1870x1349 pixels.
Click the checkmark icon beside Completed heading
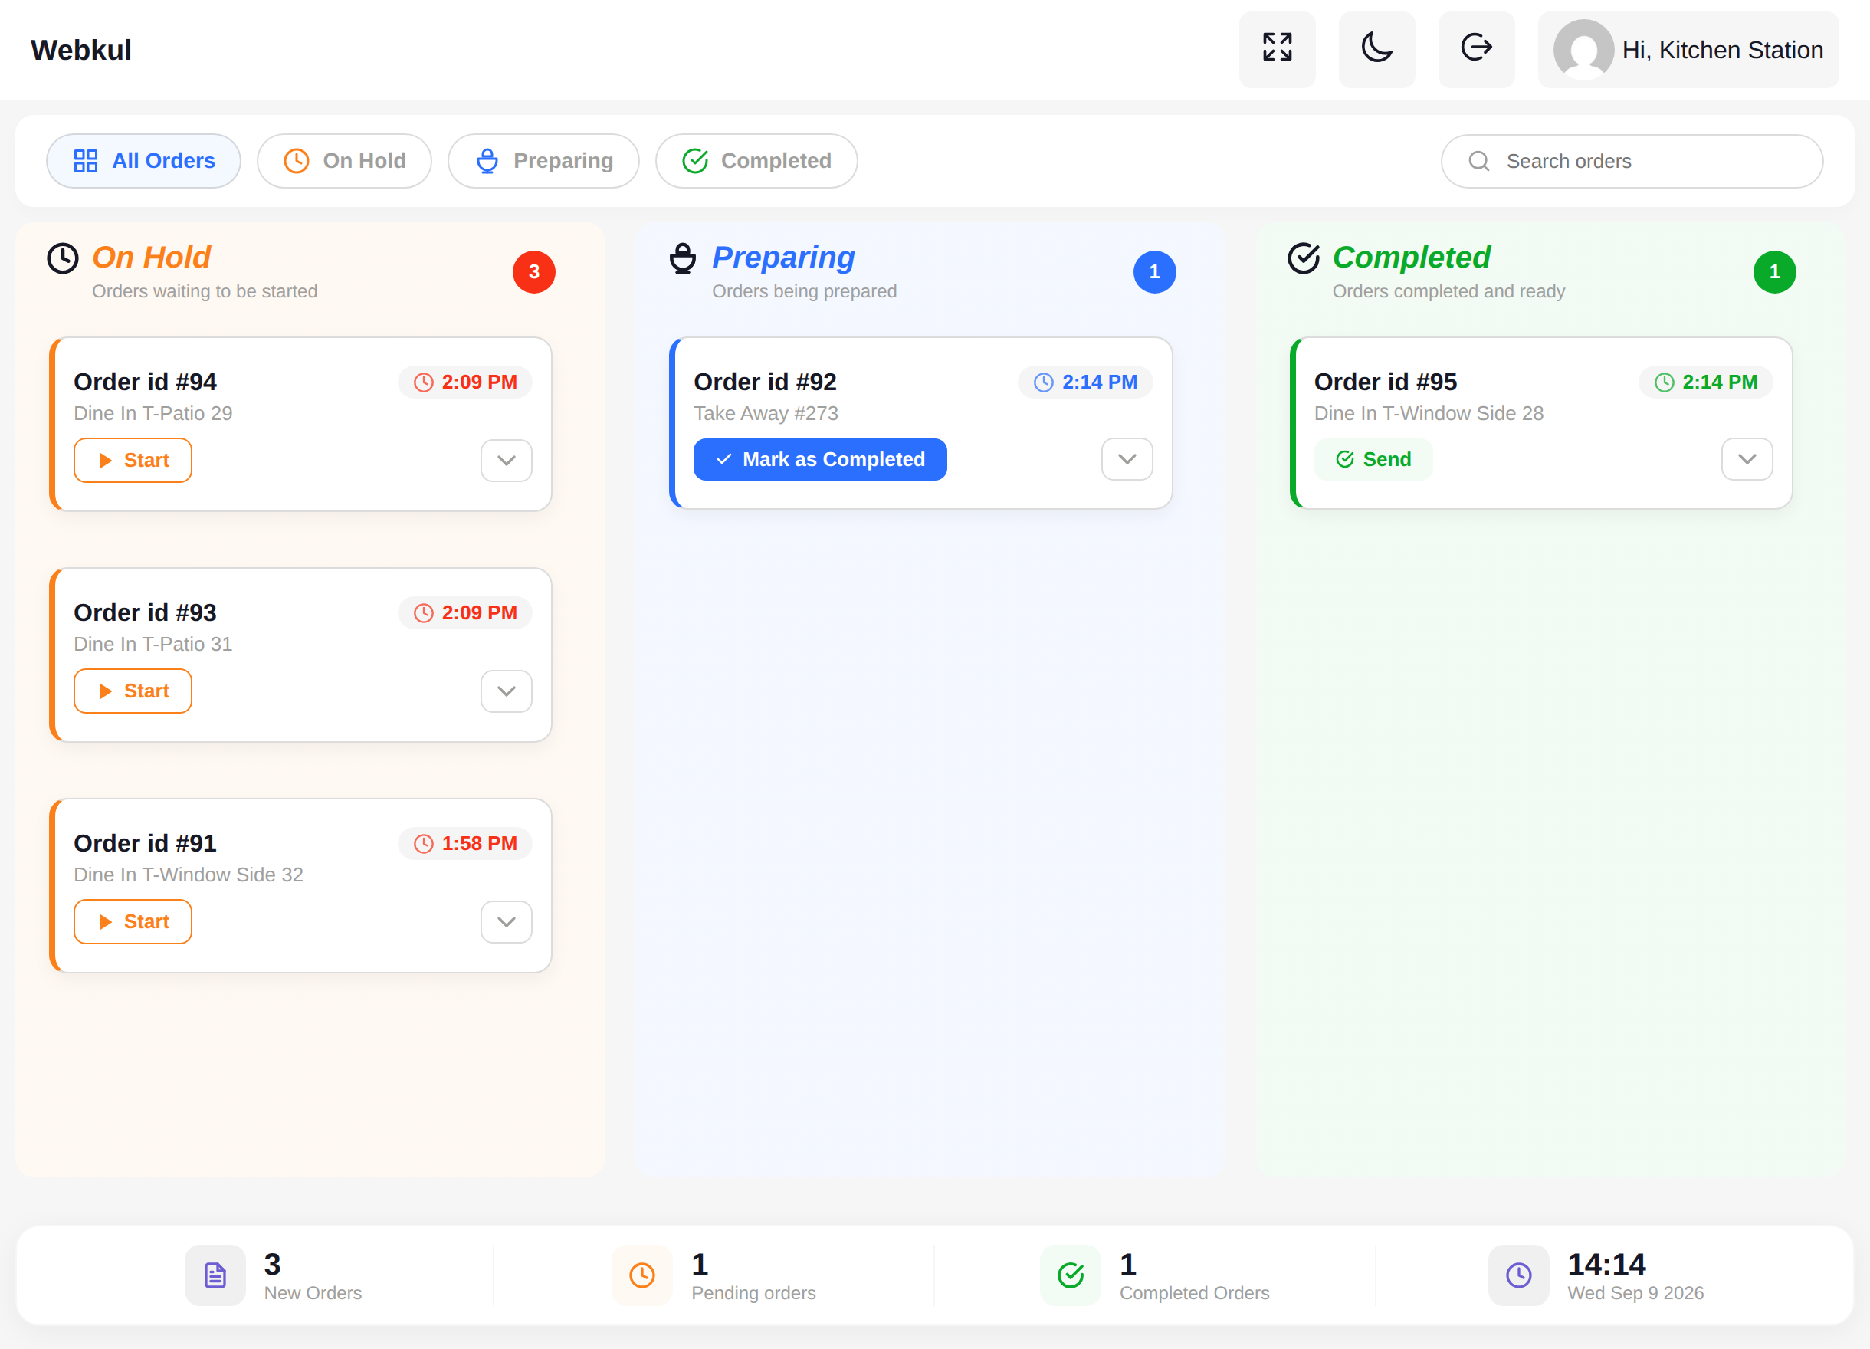tap(1304, 258)
